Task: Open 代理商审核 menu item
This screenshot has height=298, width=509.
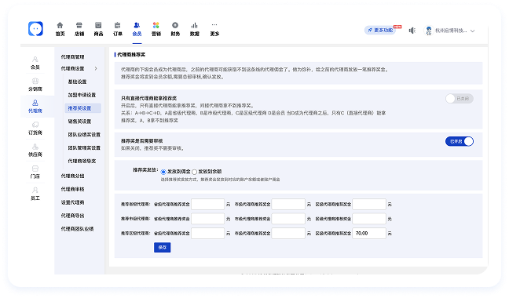Action: tap(72, 189)
